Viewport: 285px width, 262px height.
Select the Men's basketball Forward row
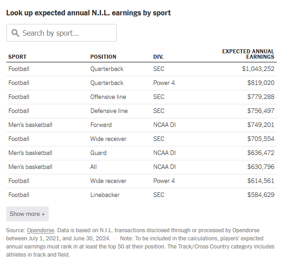pos(142,125)
